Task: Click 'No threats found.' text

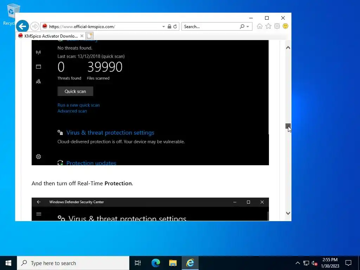Action: coord(75,48)
